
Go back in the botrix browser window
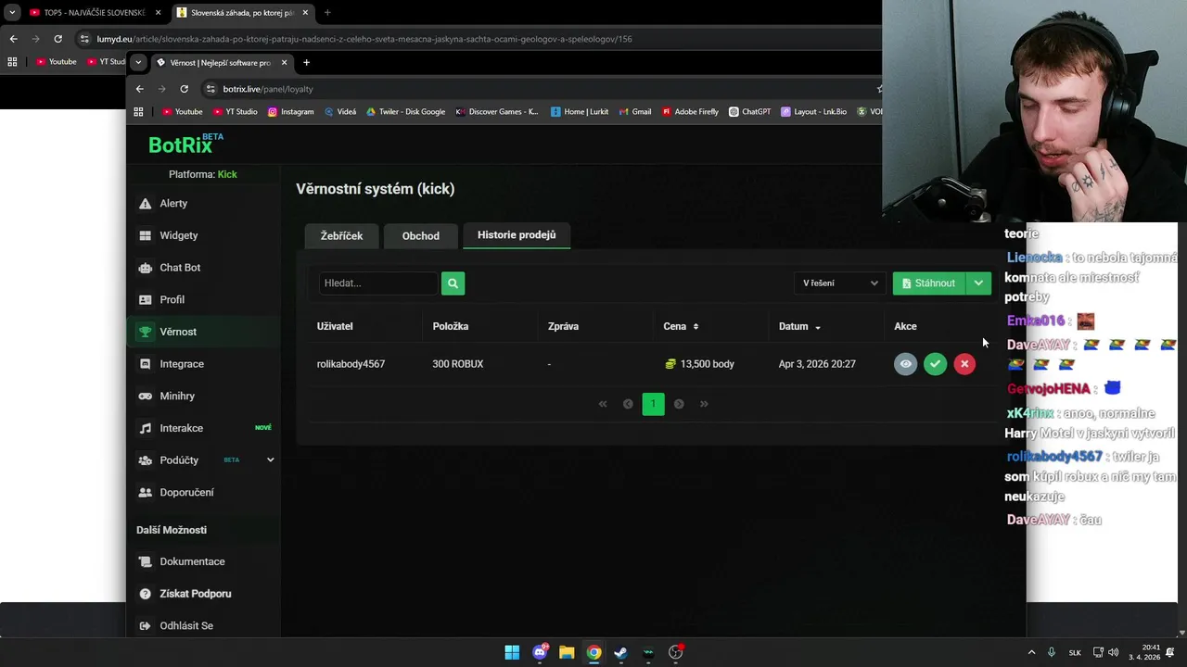[139, 89]
